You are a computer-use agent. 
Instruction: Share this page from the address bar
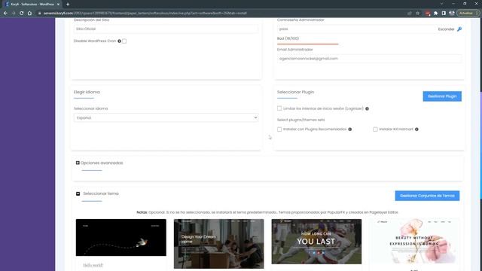[x=410, y=14]
